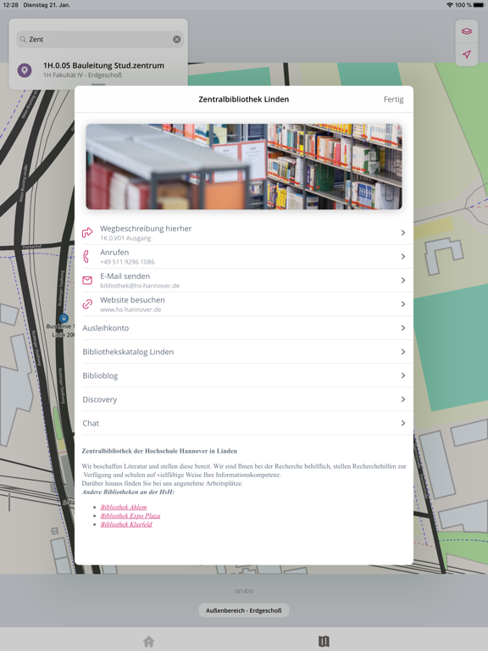The image size is (488, 651).
Task: Click www.hs-hannover.de address text
Action: click(130, 309)
